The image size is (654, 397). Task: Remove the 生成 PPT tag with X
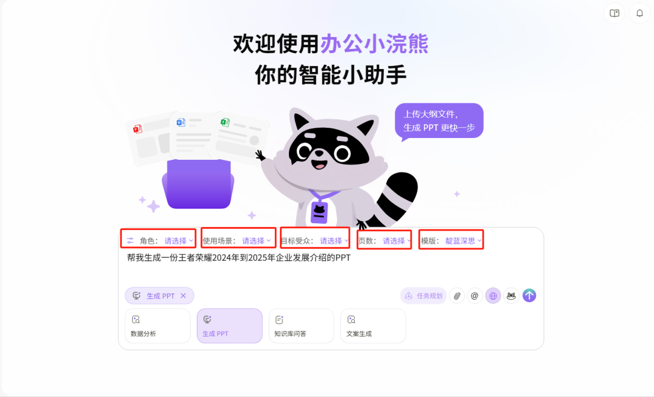tap(183, 296)
